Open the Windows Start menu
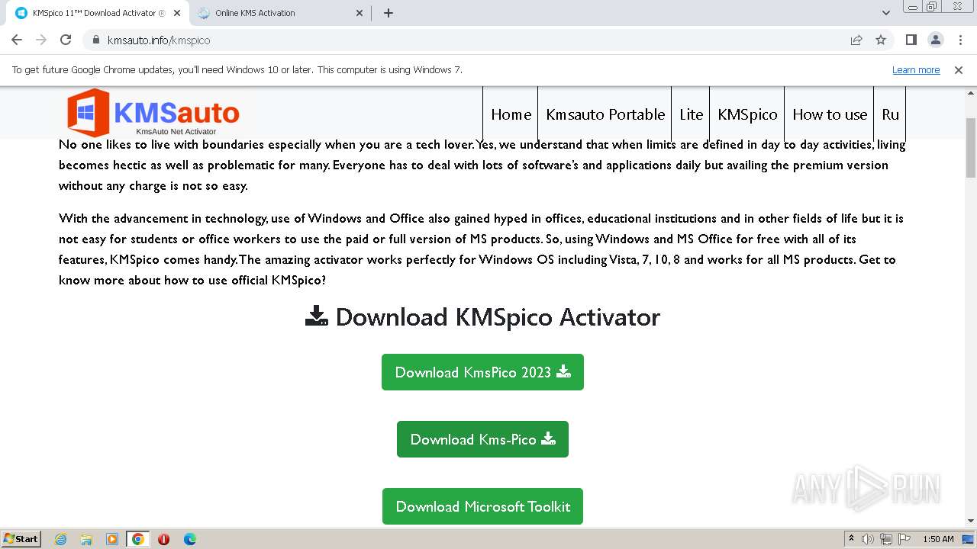The image size is (977, 549). click(21, 539)
